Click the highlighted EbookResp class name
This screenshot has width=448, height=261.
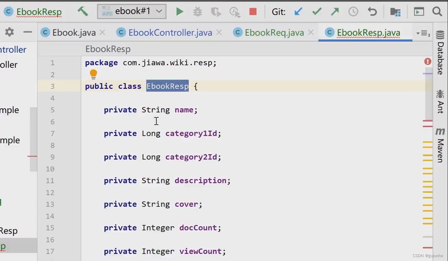[x=167, y=86]
